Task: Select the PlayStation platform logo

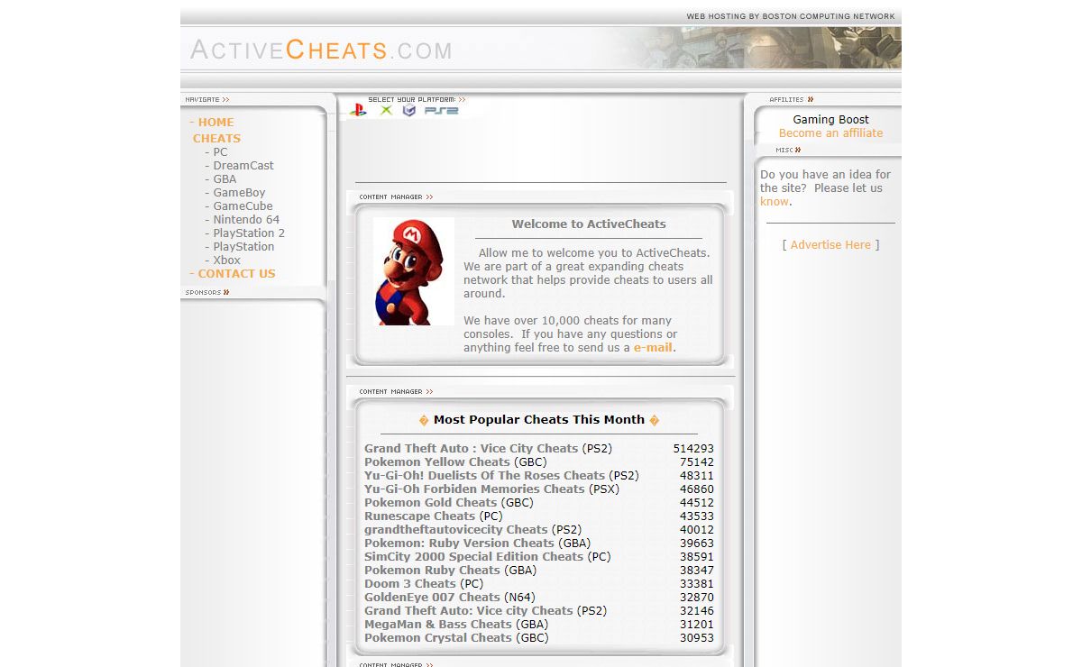Action: 358,110
